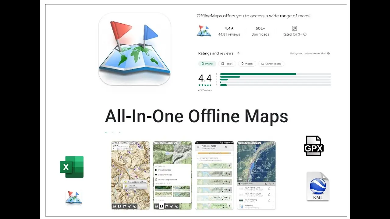Open the Ratings and reviews arrow
The image size is (390, 219).
click(238, 53)
